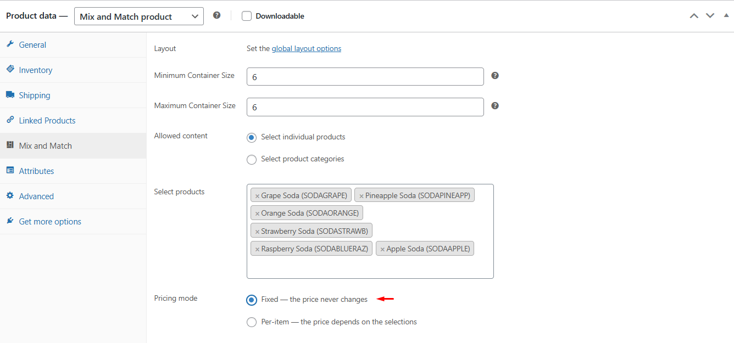
Task: Select Per-item pricing mode
Action: [252, 322]
